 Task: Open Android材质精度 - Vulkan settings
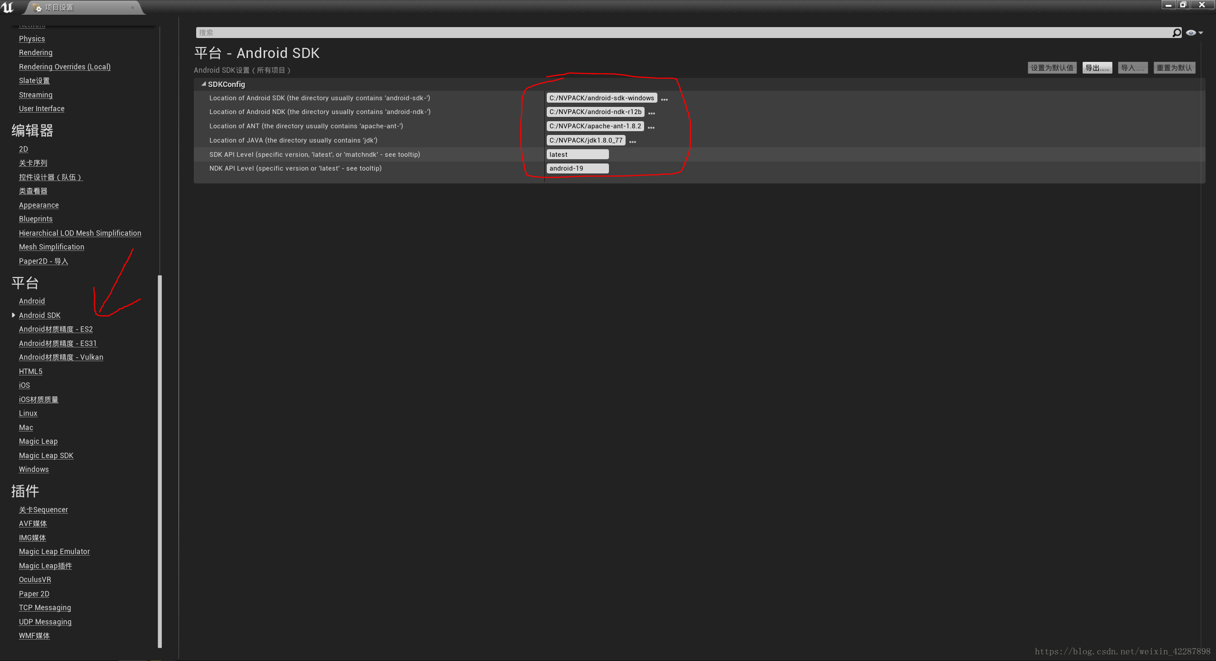click(61, 357)
